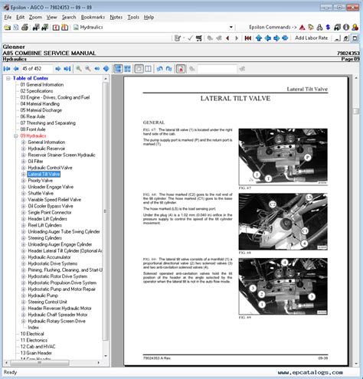Click the Add Labor Rate button
This screenshot has width=363, height=379.
click(x=311, y=38)
